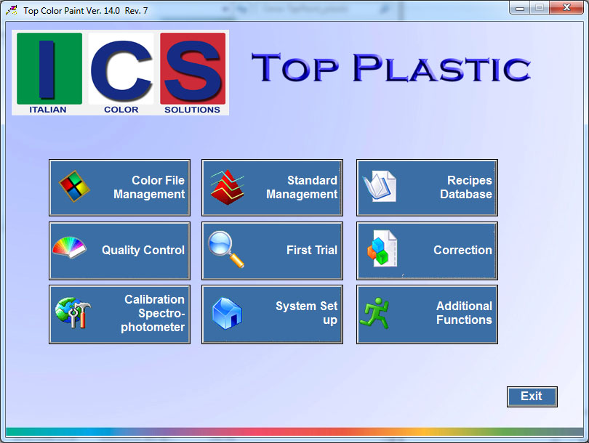Viewport: 589px width, 443px height.
Task: Click the title text "Top Color Paint Ver. 14.0 Rev. 7"
Action: coord(86,10)
